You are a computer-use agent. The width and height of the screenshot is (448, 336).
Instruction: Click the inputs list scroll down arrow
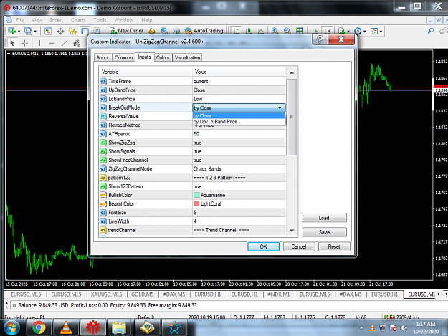[292, 231]
